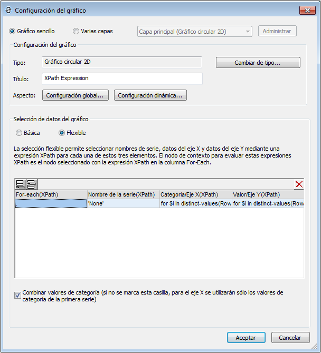Select the Categoría/Eje X expression cell
The width and height of the screenshot is (321, 353).
196,203
